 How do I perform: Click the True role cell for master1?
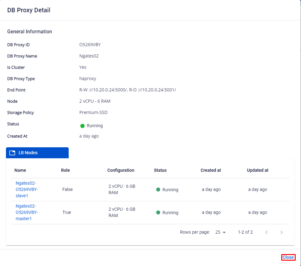(x=67, y=212)
